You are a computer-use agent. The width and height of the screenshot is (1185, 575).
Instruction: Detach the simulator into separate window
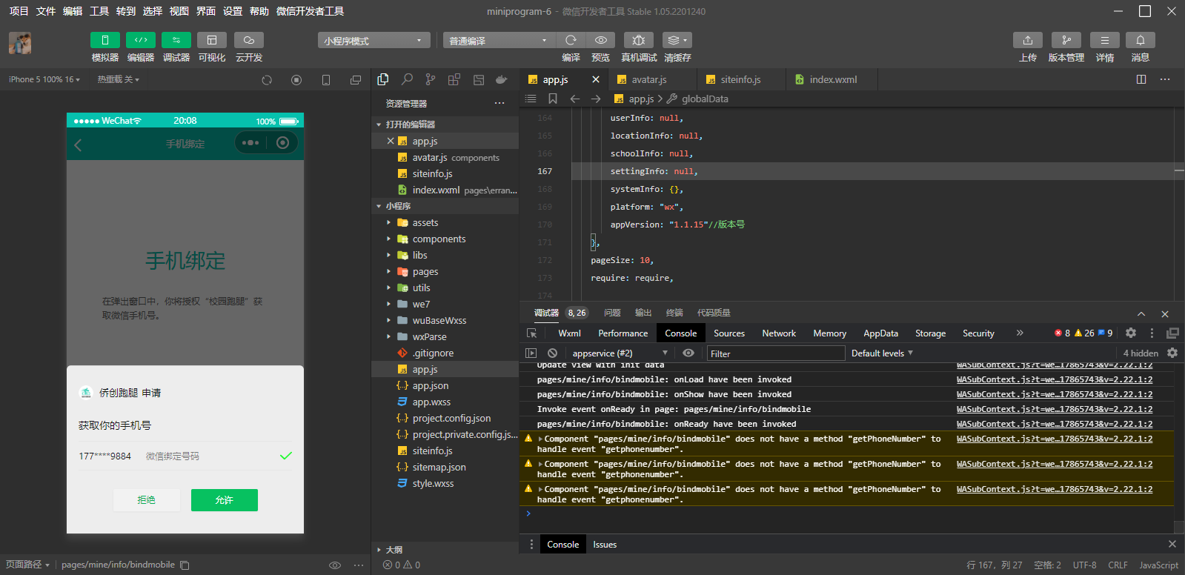pyautogui.click(x=356, y=80)
